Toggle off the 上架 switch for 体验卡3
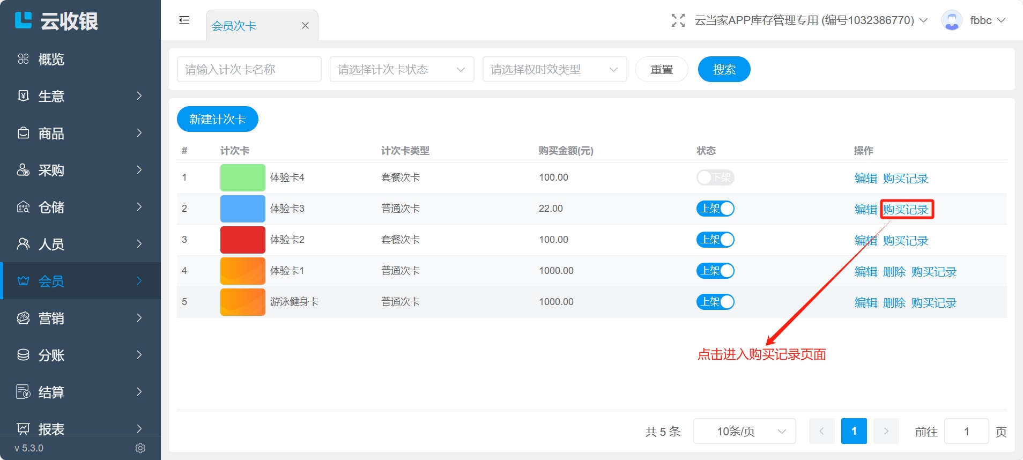1023x460 pixels. [x=715, y=209]
